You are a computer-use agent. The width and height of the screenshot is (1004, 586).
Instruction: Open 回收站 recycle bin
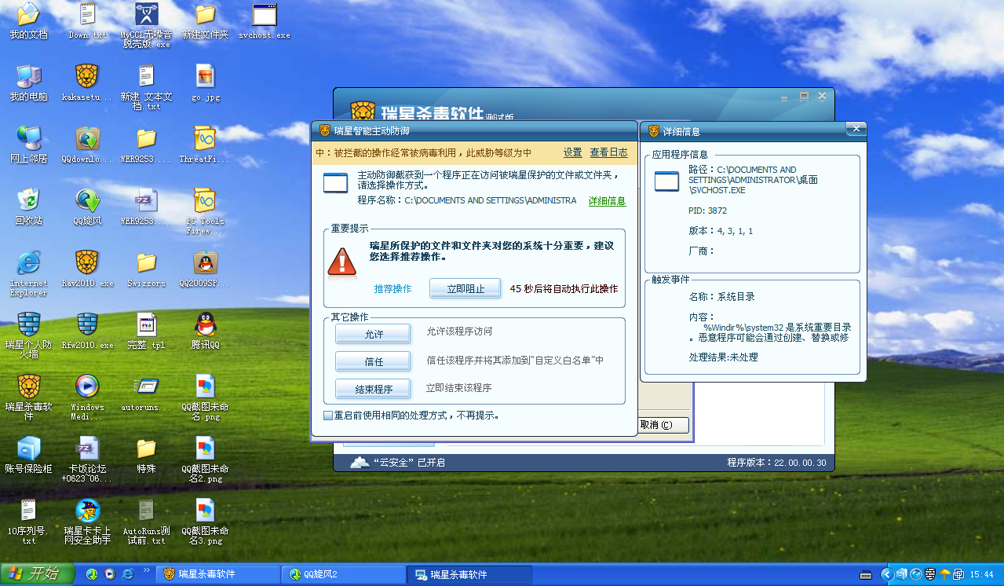point(28,206)
